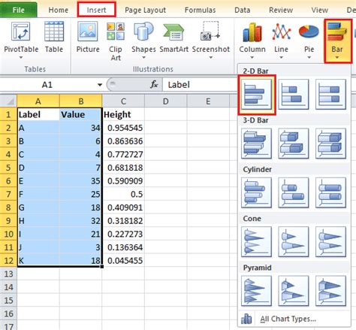Click the formula bar containing Label

tap(201, 85)
